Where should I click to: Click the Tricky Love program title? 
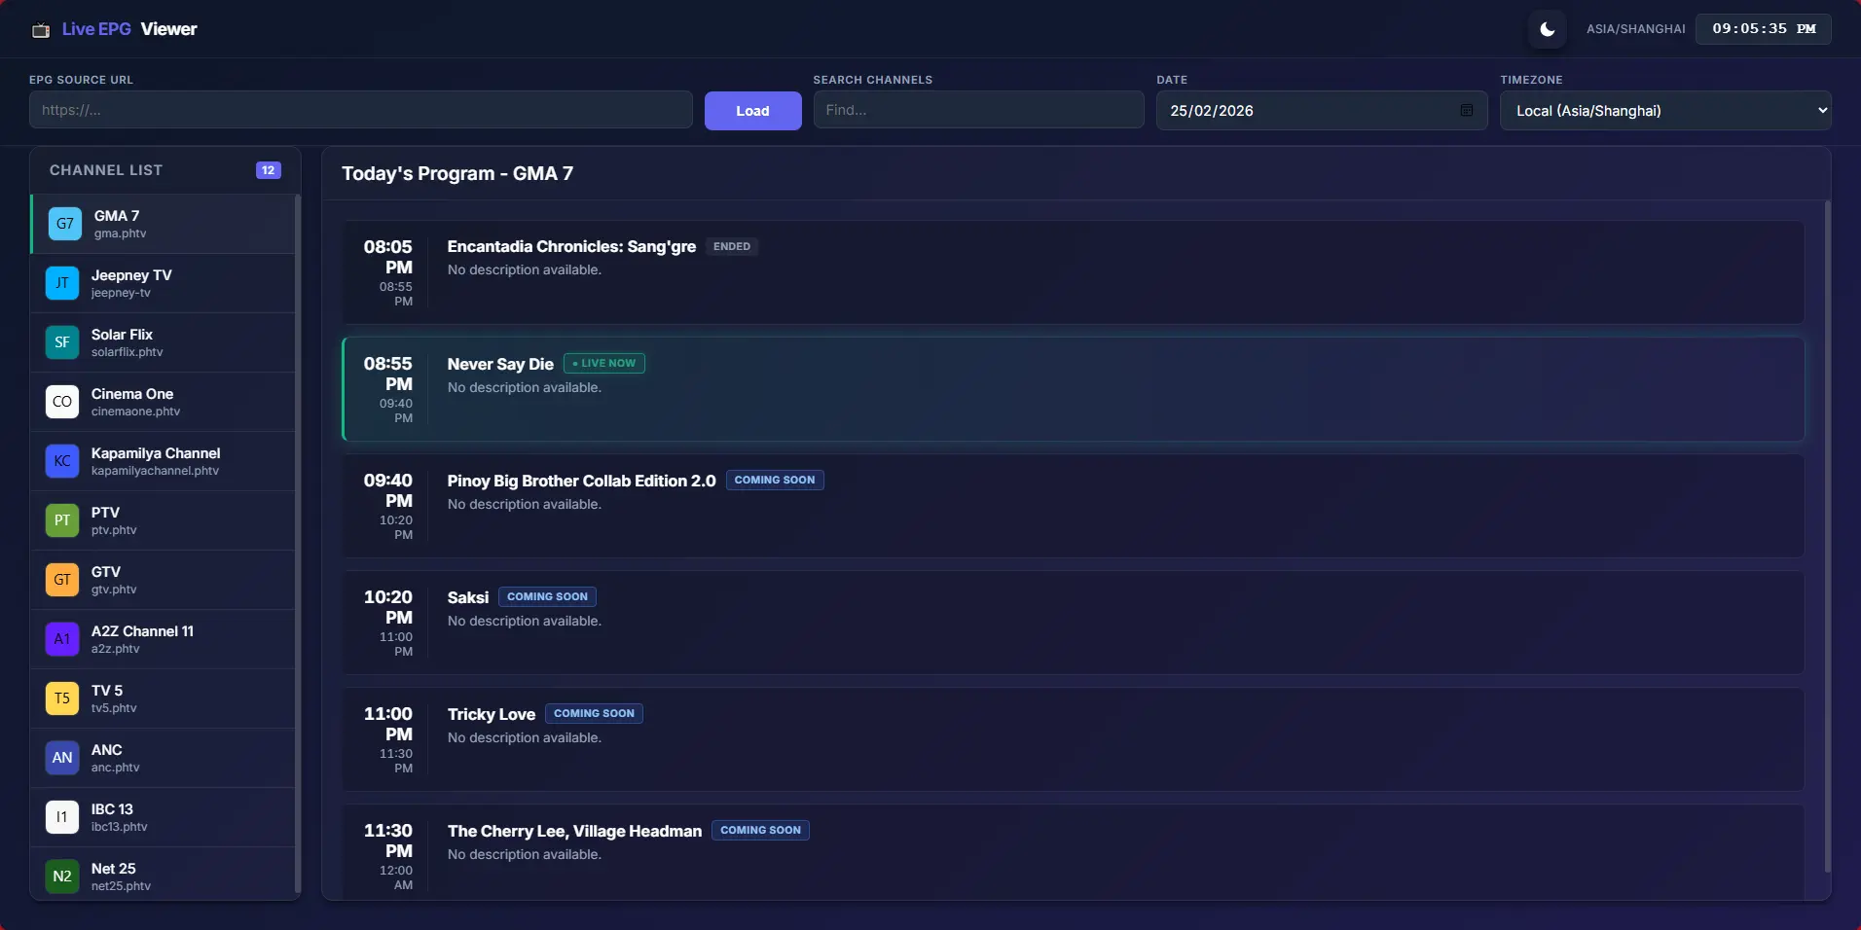pos(492,714)
